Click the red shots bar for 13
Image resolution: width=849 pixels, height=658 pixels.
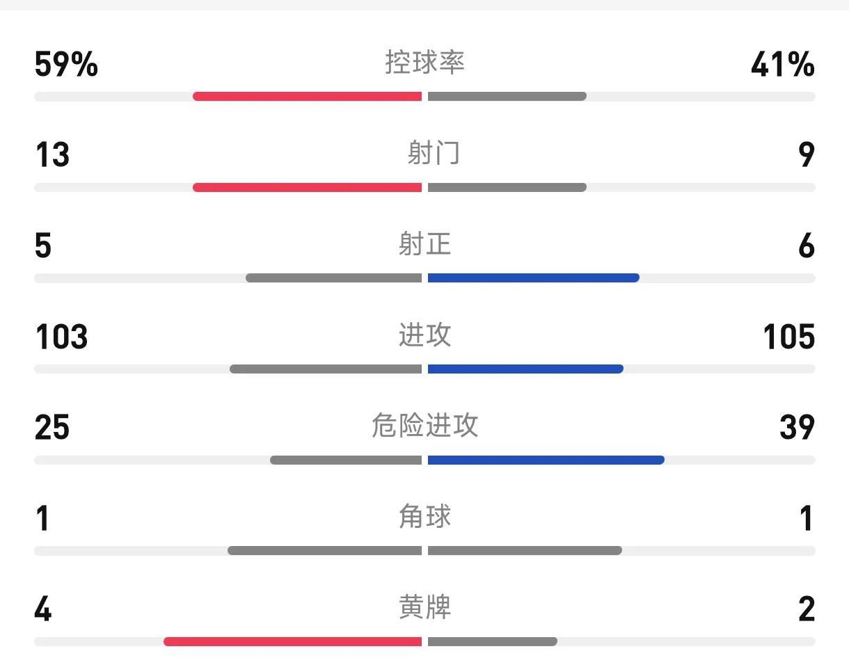(x=307, y=187)
